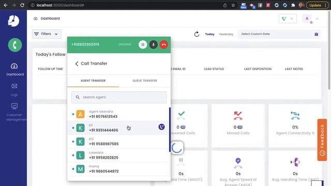Select the Yesterday date filter

pyautogui.click(x=226, y=34)
